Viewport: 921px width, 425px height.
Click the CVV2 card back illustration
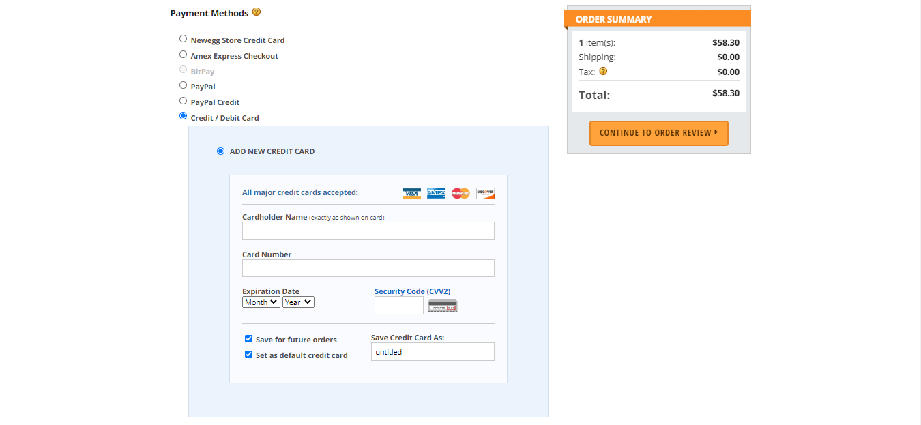pos(443,306)
